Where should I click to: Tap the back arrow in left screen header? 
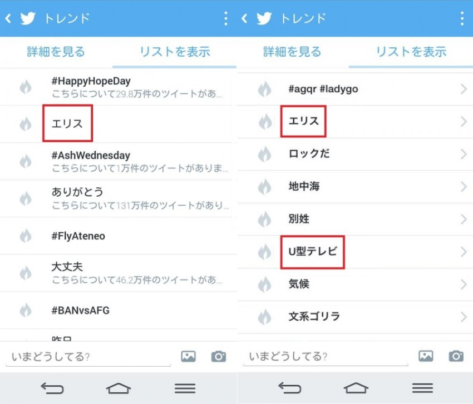click(x=8, y=18)
